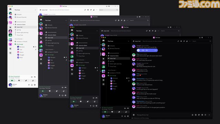Collapse Voice Channels category in front window
The image size is (220, 124).
[x=112, y=70]
